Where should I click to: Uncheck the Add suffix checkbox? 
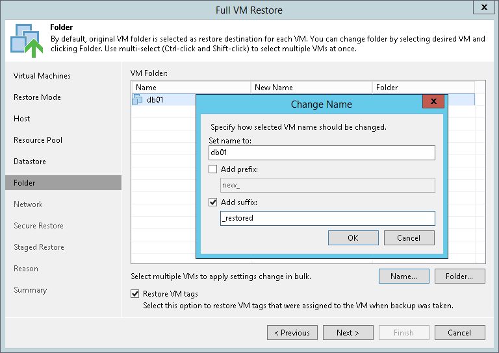point(212,202)
